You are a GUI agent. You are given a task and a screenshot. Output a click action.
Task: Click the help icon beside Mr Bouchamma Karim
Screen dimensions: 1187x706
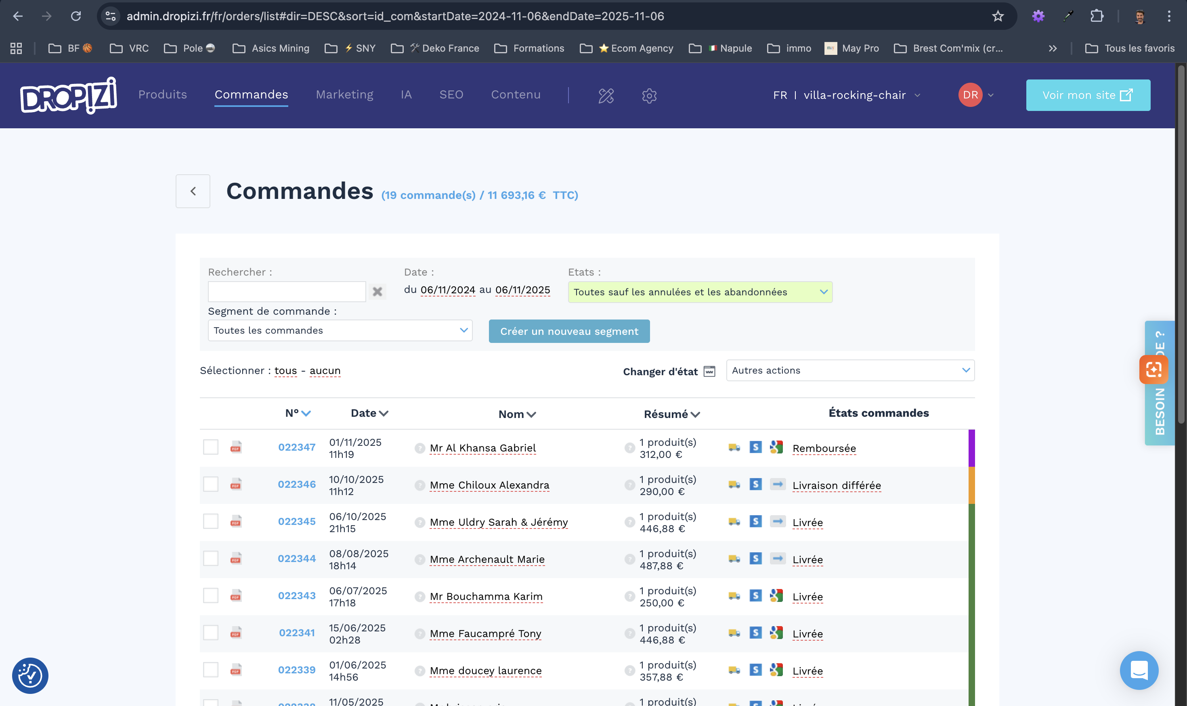click(419, 597)
